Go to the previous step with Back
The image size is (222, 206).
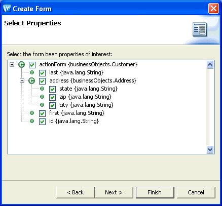click(x=76, y=192)
